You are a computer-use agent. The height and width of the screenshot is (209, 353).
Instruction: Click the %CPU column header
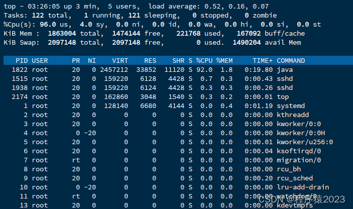click(204, 61)
